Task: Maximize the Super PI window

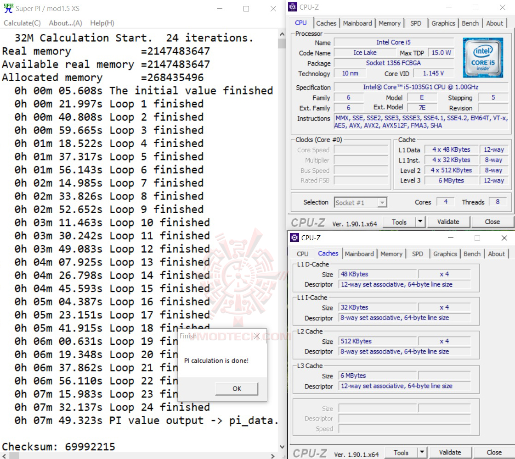Action: (246, 9)
